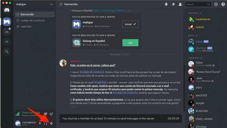The image size is (227, 128).
Task: Add a server plus icon
Action: 7,42
